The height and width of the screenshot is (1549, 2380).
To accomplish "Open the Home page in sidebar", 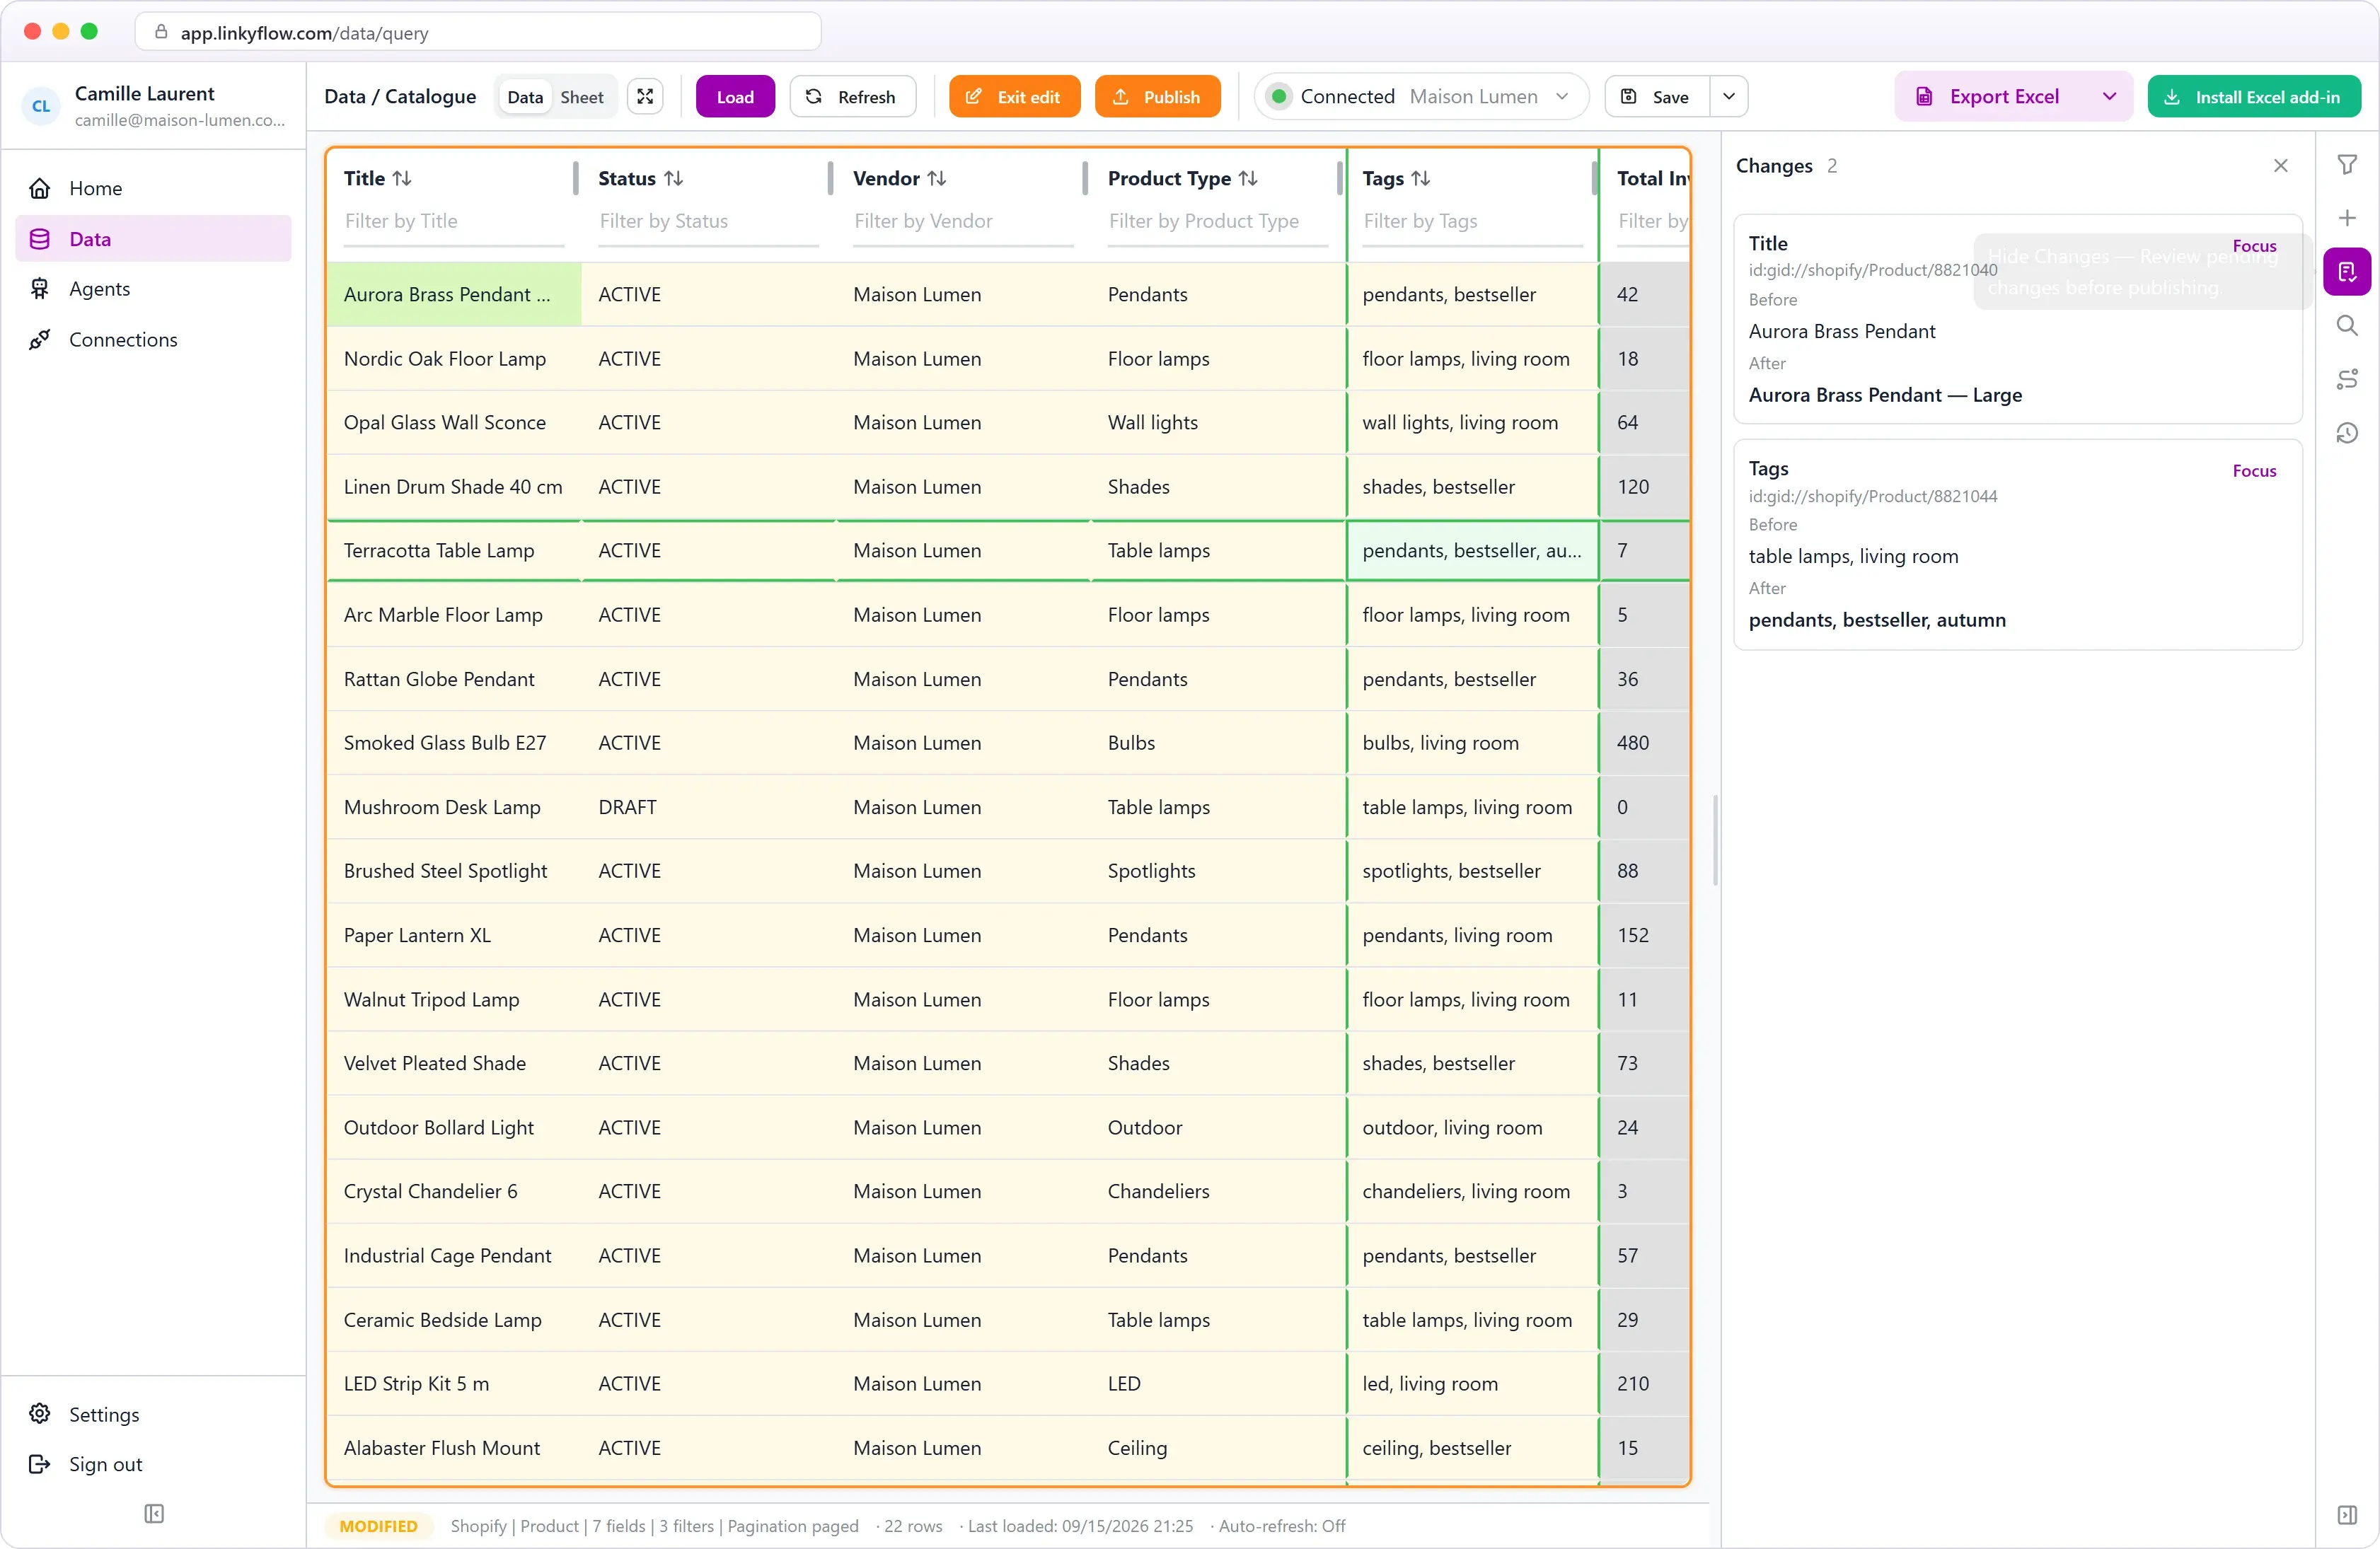I will (x=153, y=188).
